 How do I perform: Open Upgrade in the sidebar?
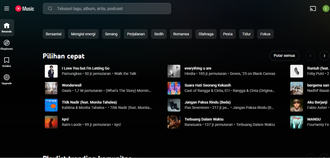[x=7, y=80]
